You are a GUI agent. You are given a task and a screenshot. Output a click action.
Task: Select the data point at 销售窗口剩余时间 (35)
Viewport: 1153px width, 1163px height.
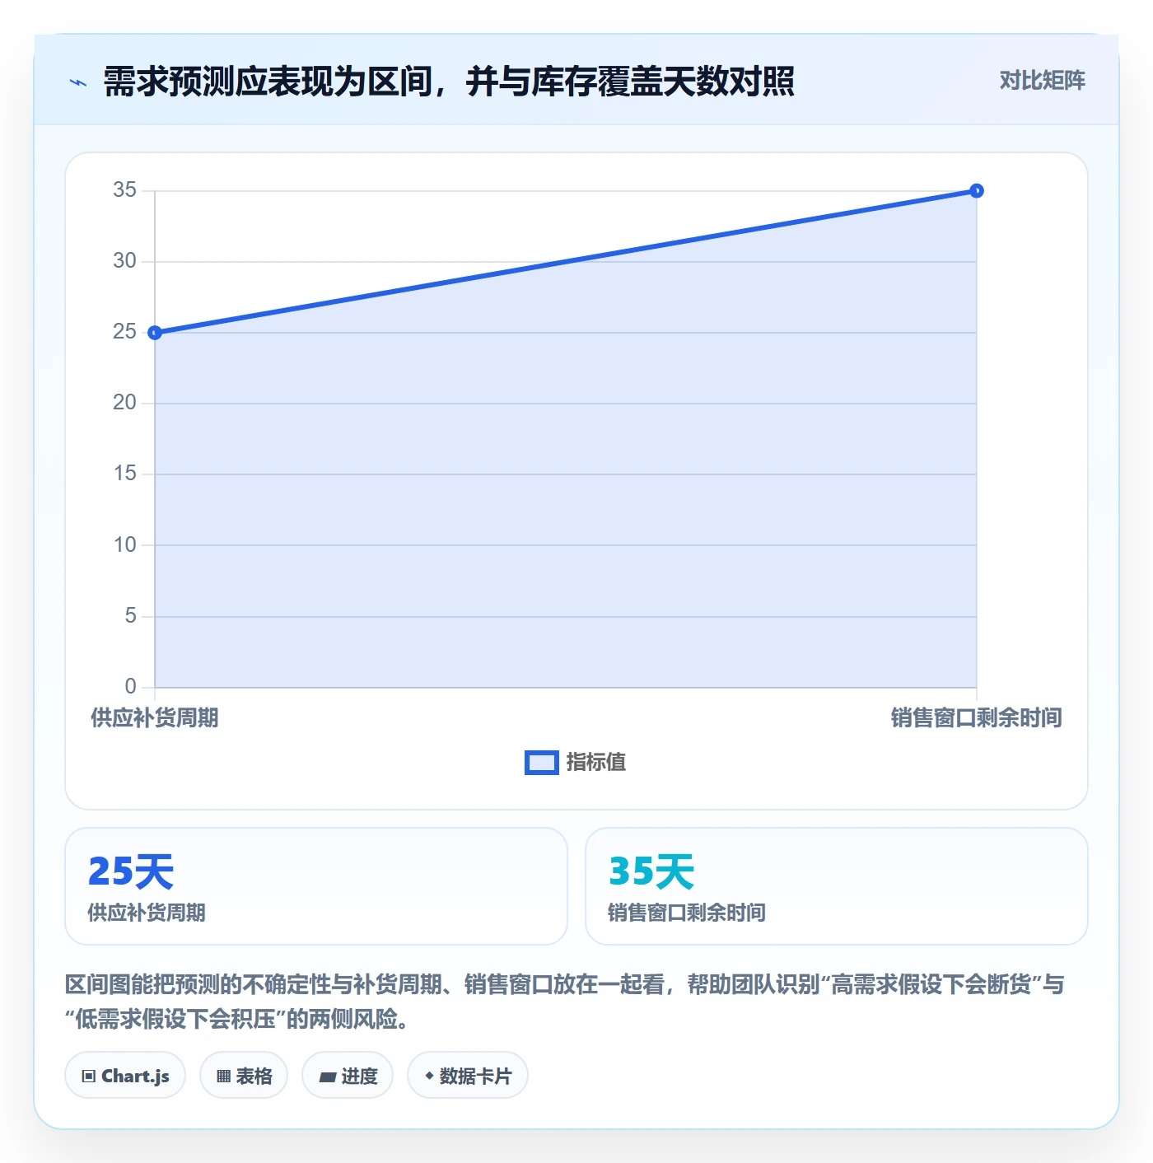976,191
